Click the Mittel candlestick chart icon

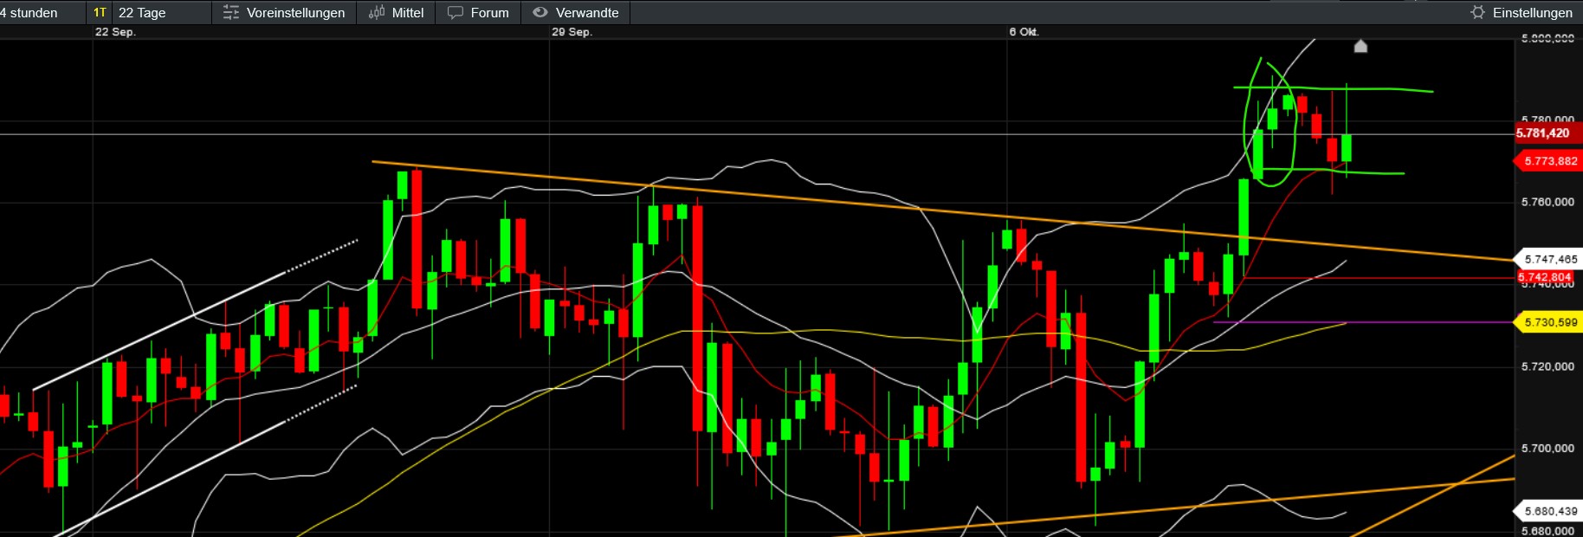click(x=377, y=13)
